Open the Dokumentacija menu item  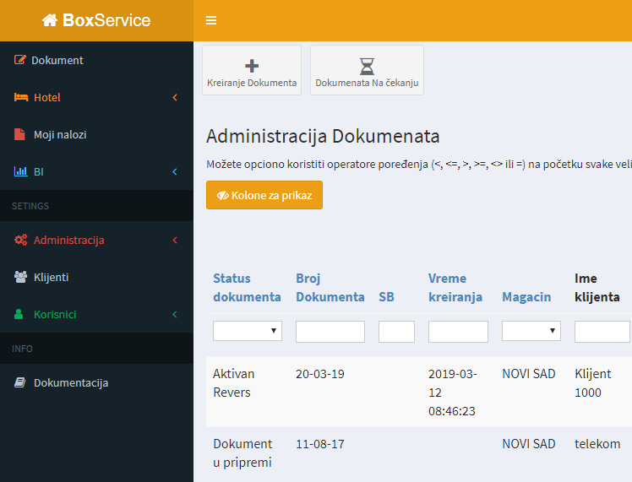96,382
